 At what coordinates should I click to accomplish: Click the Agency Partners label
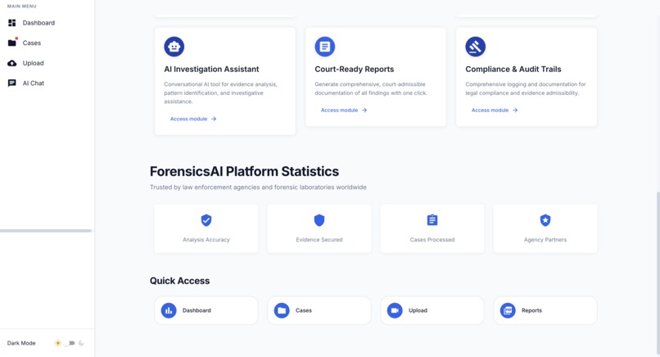coord(545,240)
